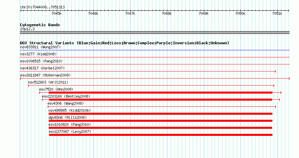Click esv2203160 (Bentley2008) variant label
This screenshot has width=299, height=158.
click(66, 96)
